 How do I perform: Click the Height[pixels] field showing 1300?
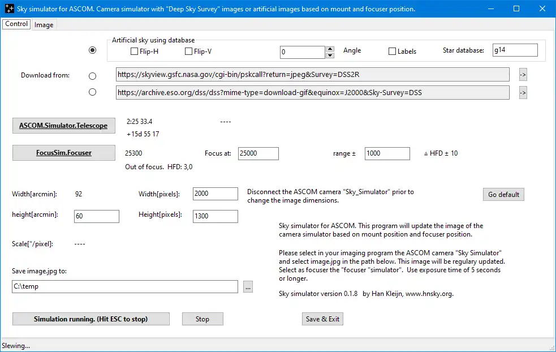click(x=215, y=216)
